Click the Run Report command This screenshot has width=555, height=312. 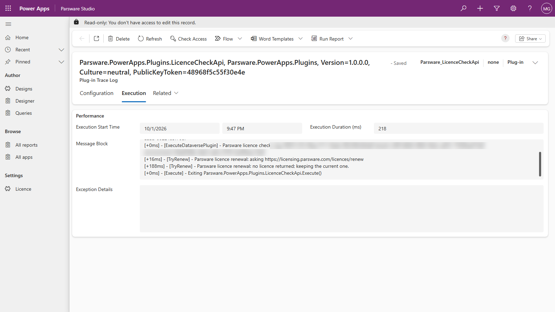tap(327, 38)
